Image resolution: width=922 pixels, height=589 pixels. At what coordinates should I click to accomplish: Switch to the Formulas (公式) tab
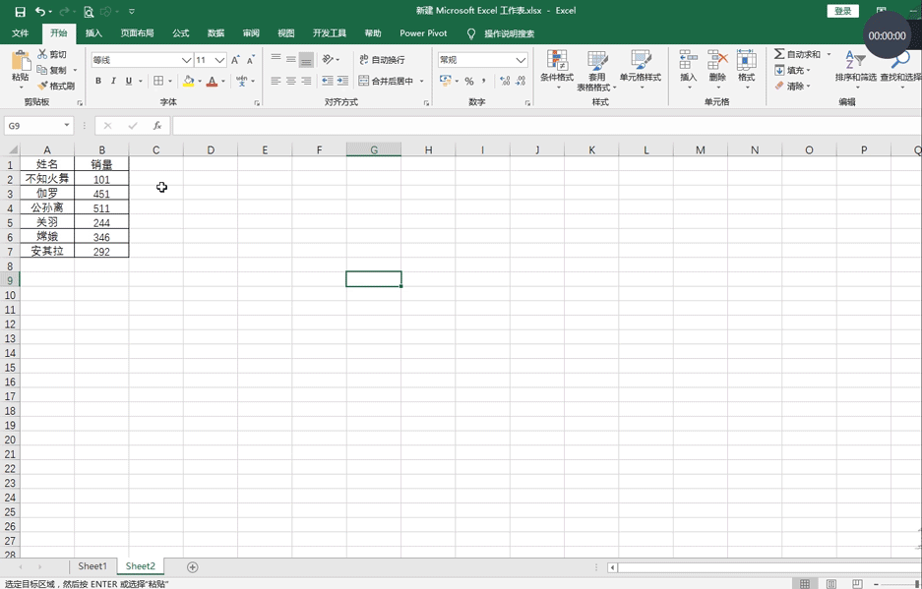(x=180, y=33)
